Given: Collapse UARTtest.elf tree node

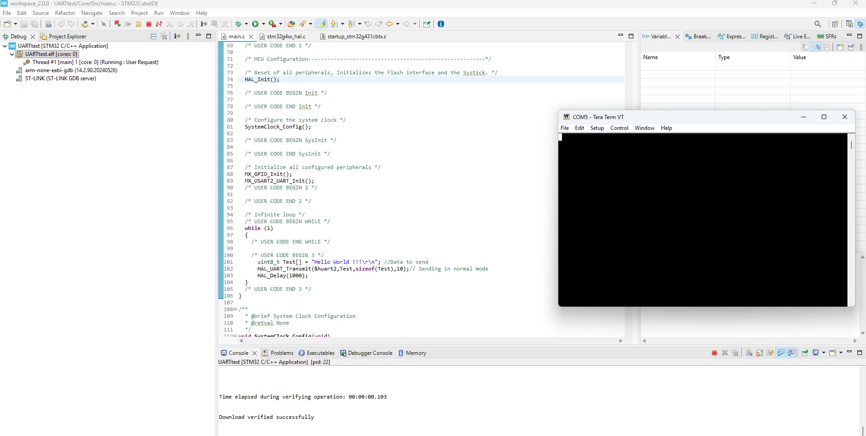Looking at the screenshot, I should [x=12, y=54].
